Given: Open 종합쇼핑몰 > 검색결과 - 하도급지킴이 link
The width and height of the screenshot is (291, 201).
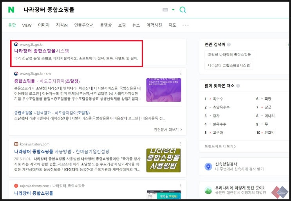Looking at the screenshot, I should [x=52, y=113].
